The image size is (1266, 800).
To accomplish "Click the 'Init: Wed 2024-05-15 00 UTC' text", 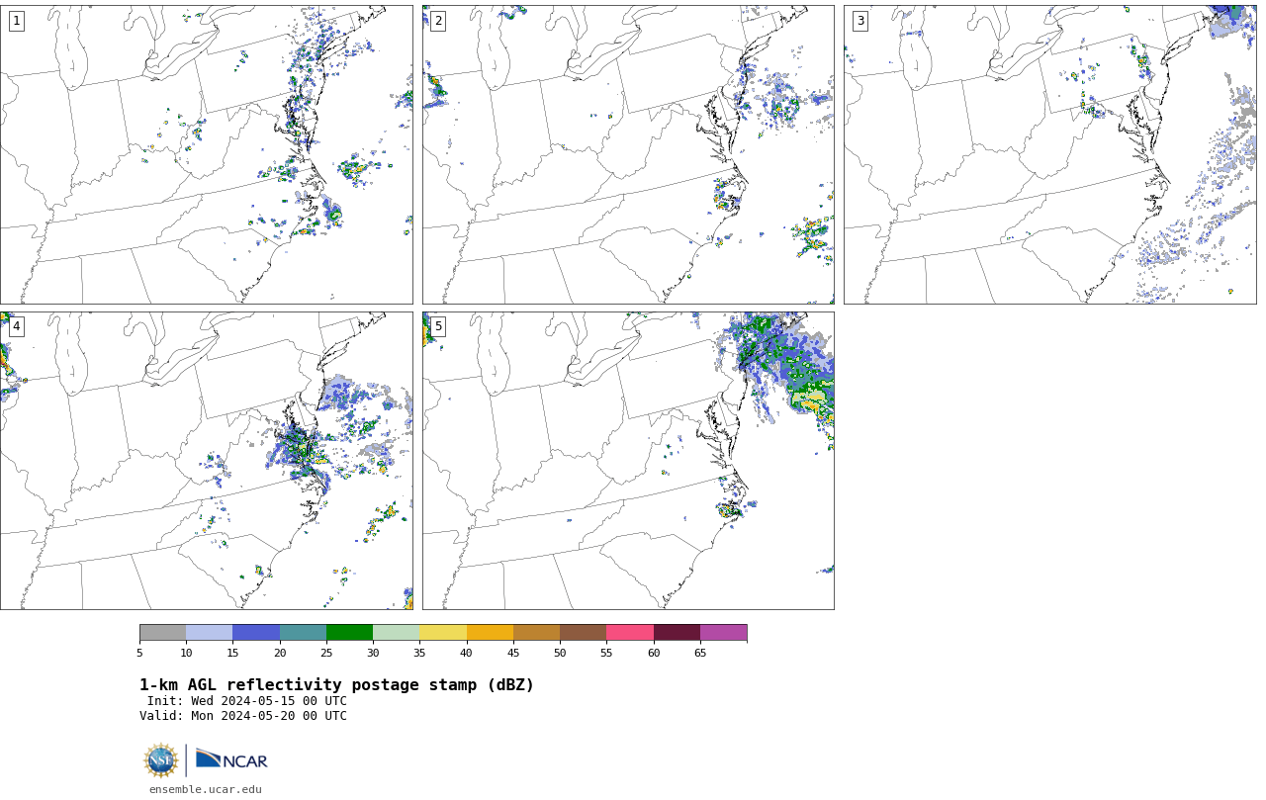I will [x=247, y=701].
